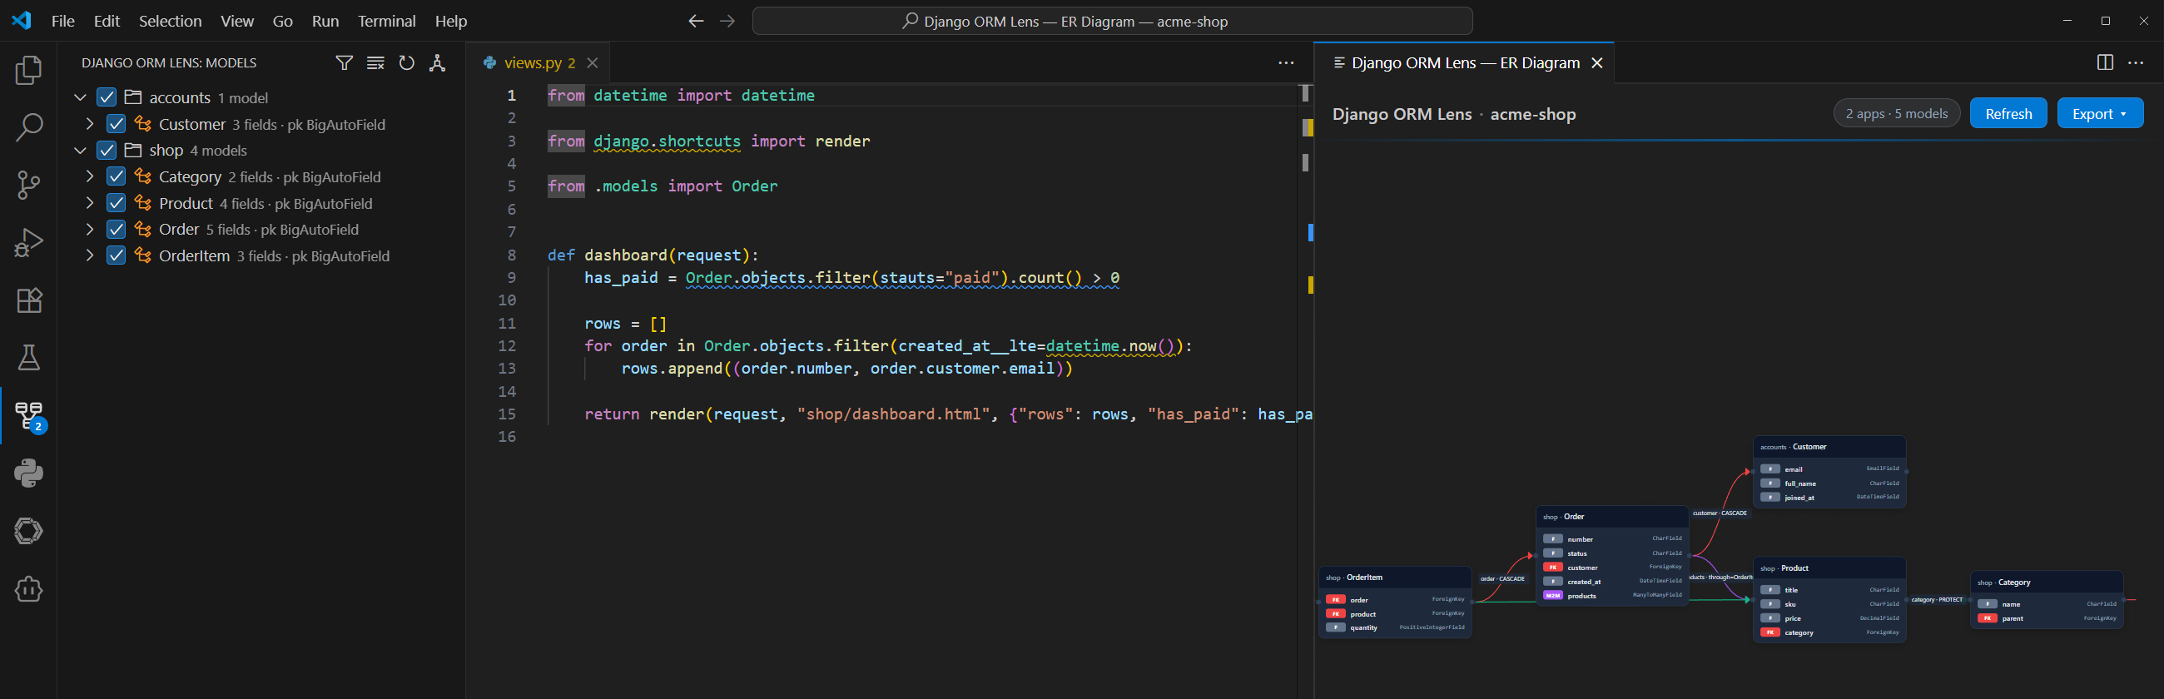Uncheck the Category model checkbox
Viewport: 2164px width, 699px height.
point(116,176)
